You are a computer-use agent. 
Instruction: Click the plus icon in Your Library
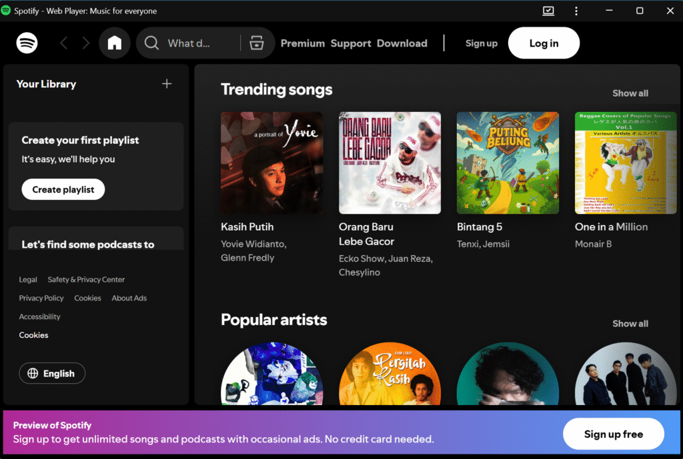click(167, 84)
